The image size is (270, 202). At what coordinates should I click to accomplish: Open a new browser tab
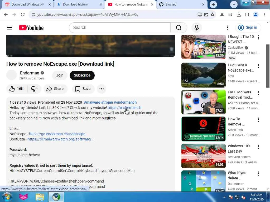(x=213, y=4)
